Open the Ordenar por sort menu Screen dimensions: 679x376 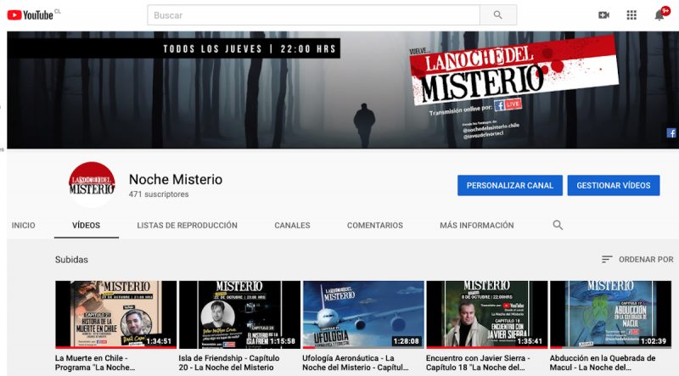coord(637,260)
